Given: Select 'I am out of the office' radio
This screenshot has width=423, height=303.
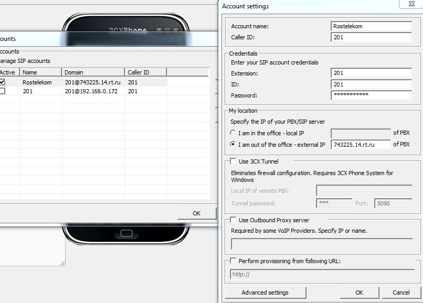Looking at the screenshot, I should (234, 145).
